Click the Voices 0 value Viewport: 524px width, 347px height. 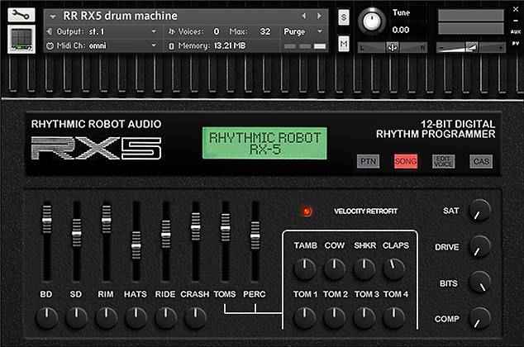pyautogui.click(x=217, y=31)
